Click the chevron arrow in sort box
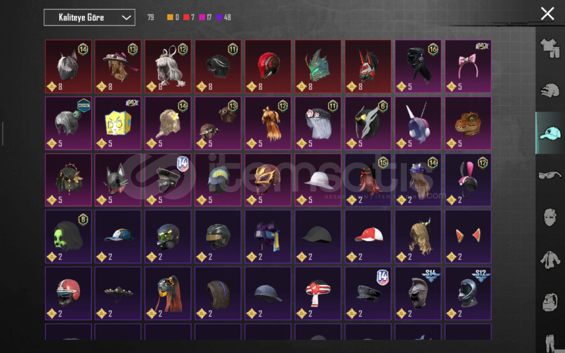Viewport: 565px width, 353px height. (126, 18)
